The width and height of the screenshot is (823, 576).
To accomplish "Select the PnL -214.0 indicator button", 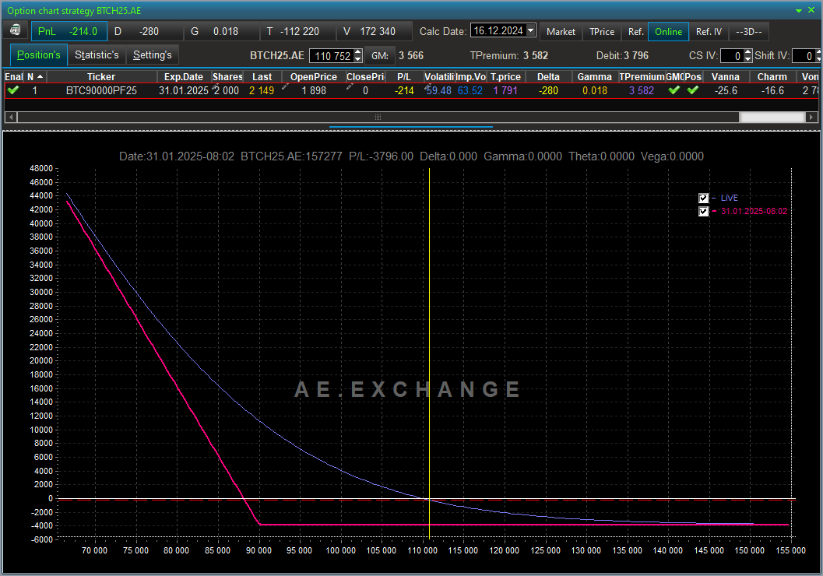I will [69, 31].
